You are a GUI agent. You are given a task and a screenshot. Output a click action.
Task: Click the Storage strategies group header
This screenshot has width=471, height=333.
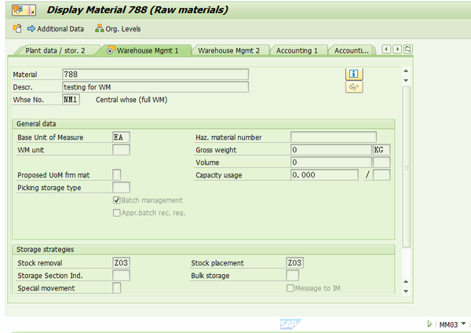point(203,250)
